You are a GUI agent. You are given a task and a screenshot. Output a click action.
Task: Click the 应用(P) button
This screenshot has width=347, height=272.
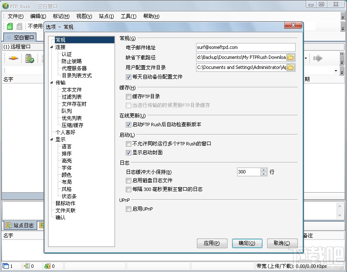click(x=212, y=243)
